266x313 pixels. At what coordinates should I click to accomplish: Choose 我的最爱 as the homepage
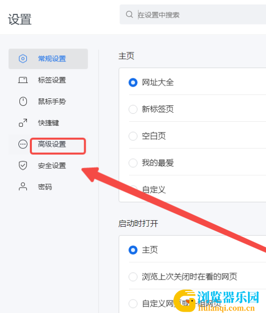[133, 163]
